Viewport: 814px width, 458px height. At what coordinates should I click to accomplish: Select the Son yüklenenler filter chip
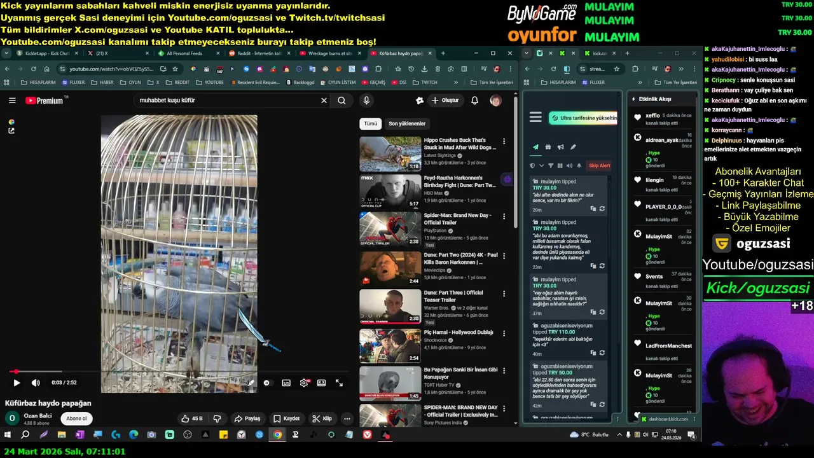[407, 123]
